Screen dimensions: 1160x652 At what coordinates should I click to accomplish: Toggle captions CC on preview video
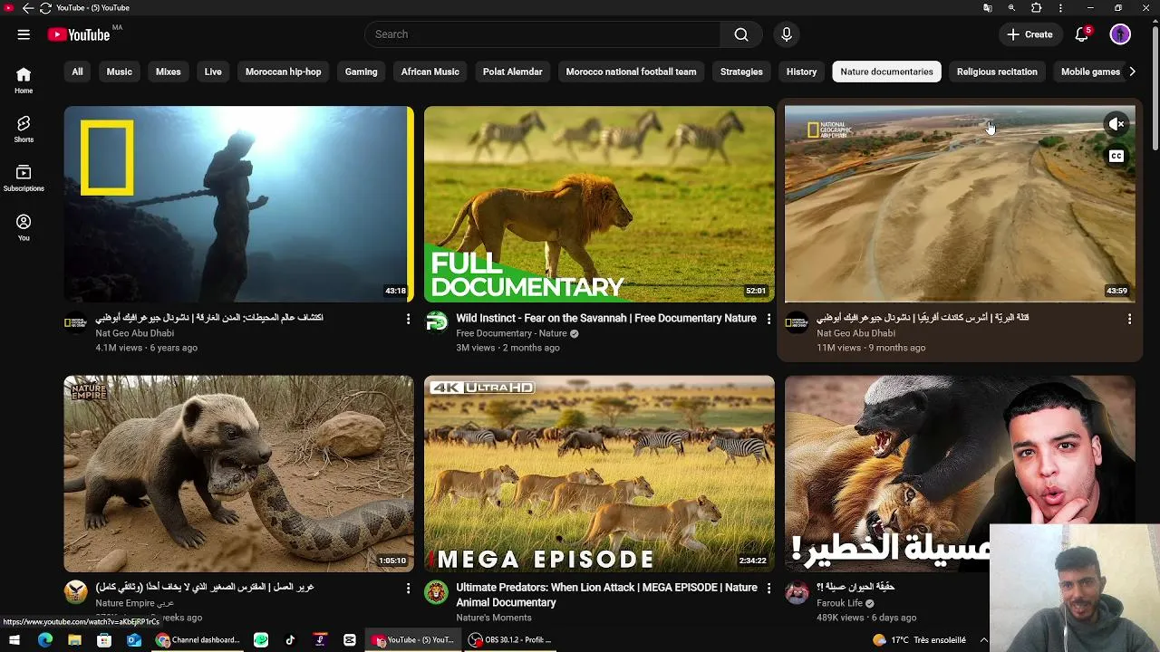click(1116, 156)
